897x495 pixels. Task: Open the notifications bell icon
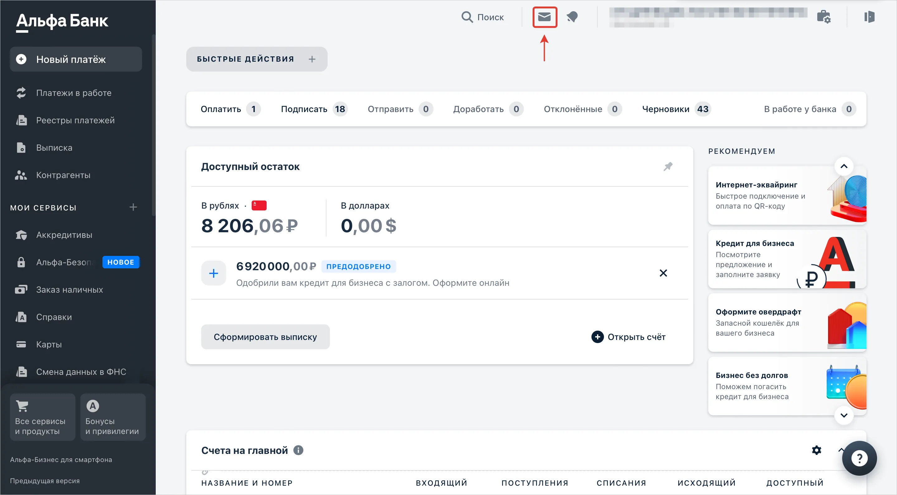572,17
